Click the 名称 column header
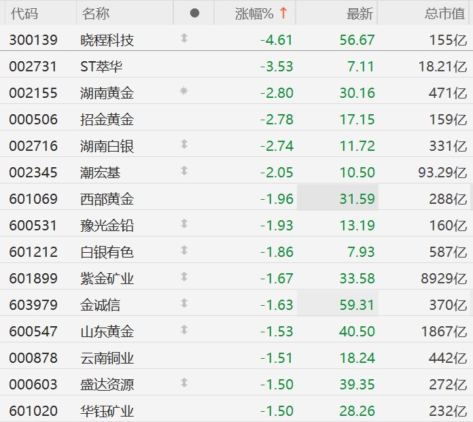Image resolution: width=473 pixels, height=422 pixels. 96,13
